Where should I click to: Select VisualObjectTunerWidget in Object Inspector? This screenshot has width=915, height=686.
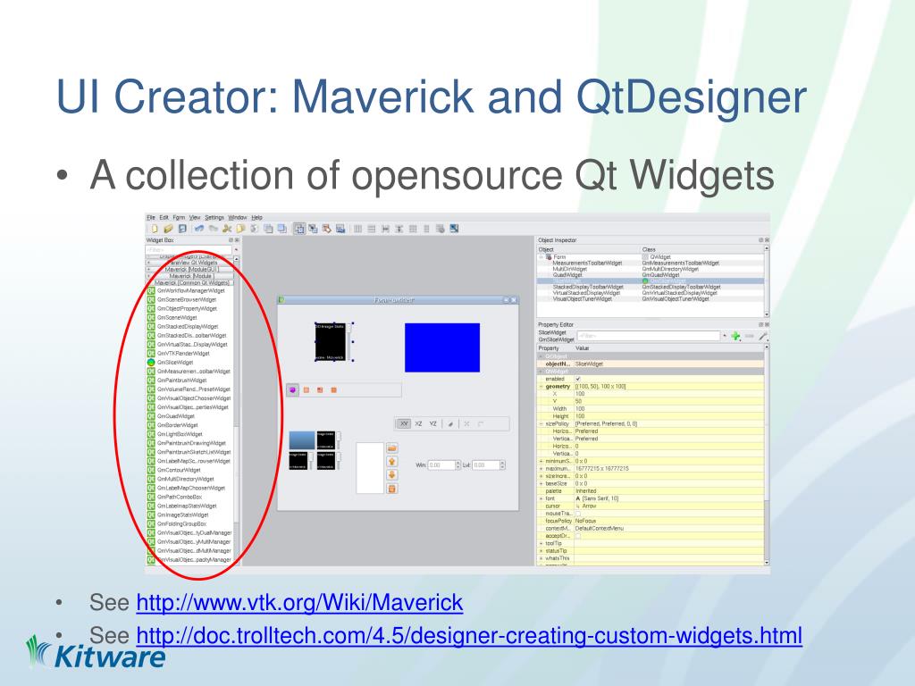pos(583,298)
